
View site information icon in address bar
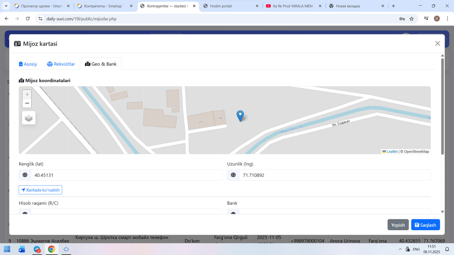click(40, 19)
